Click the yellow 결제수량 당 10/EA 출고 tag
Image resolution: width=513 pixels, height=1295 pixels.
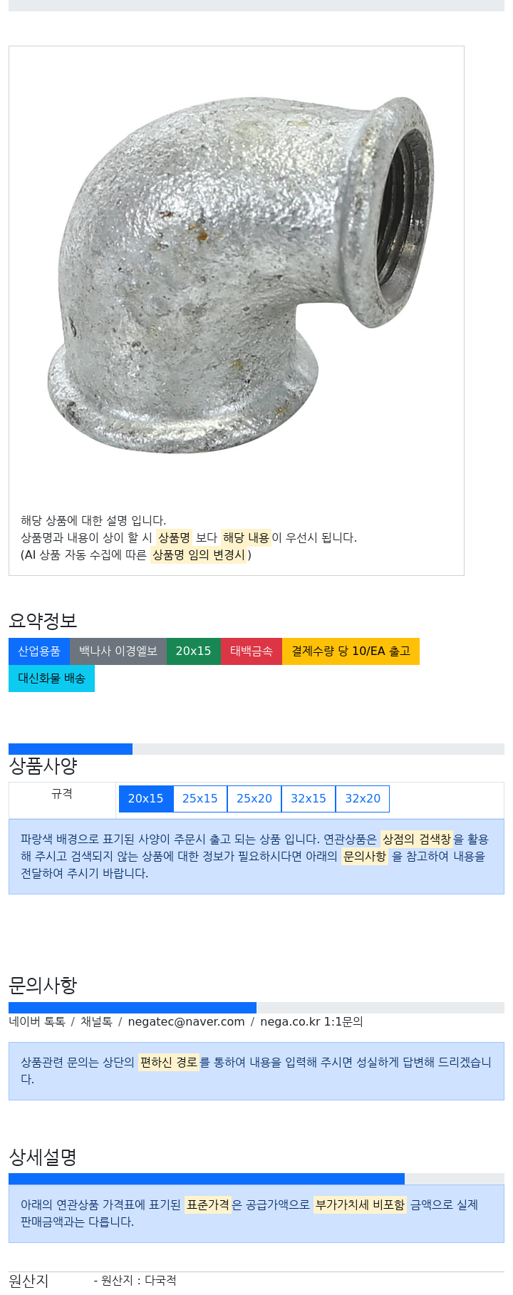(x=351, y=651)
